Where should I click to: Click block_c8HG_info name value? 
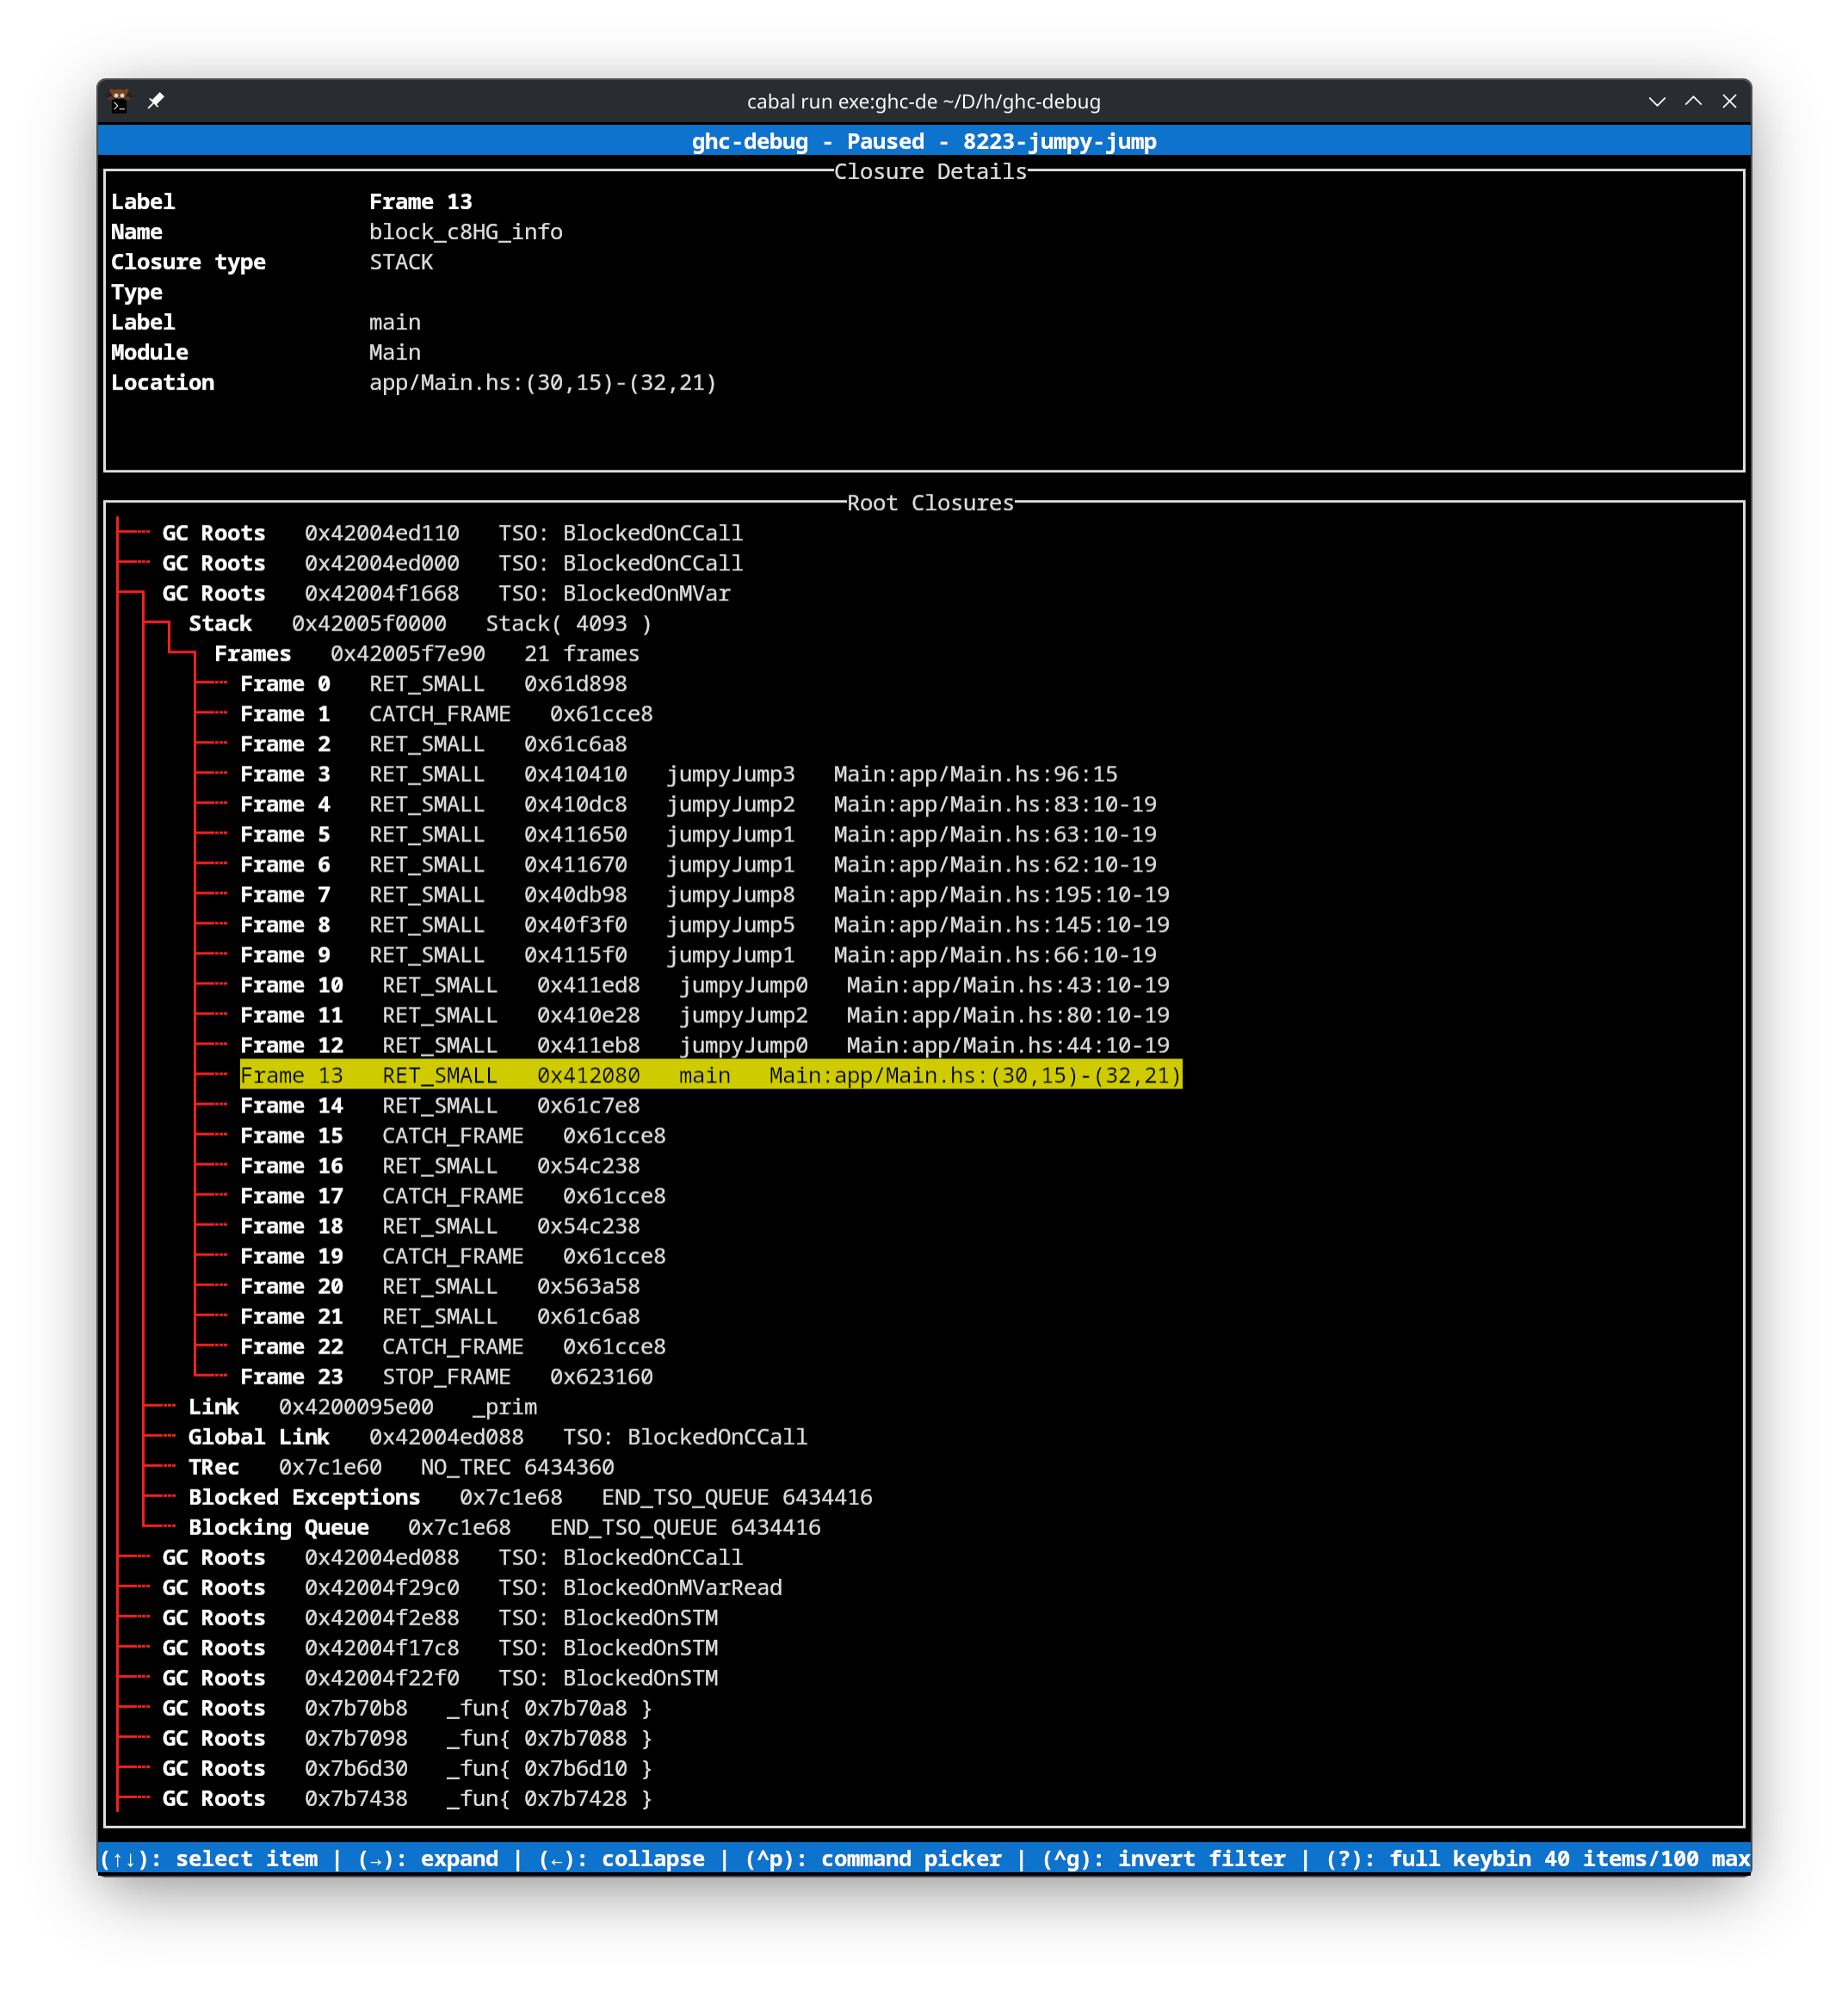pos(466,232)
